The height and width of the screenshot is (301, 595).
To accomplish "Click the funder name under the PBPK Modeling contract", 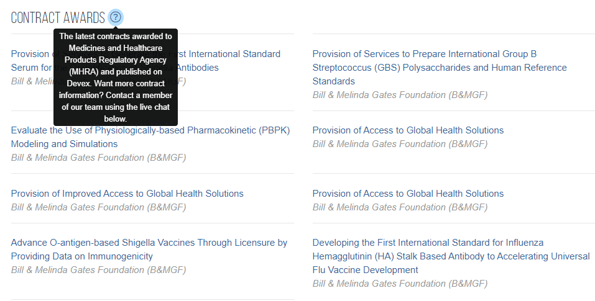I will point(98,158).
